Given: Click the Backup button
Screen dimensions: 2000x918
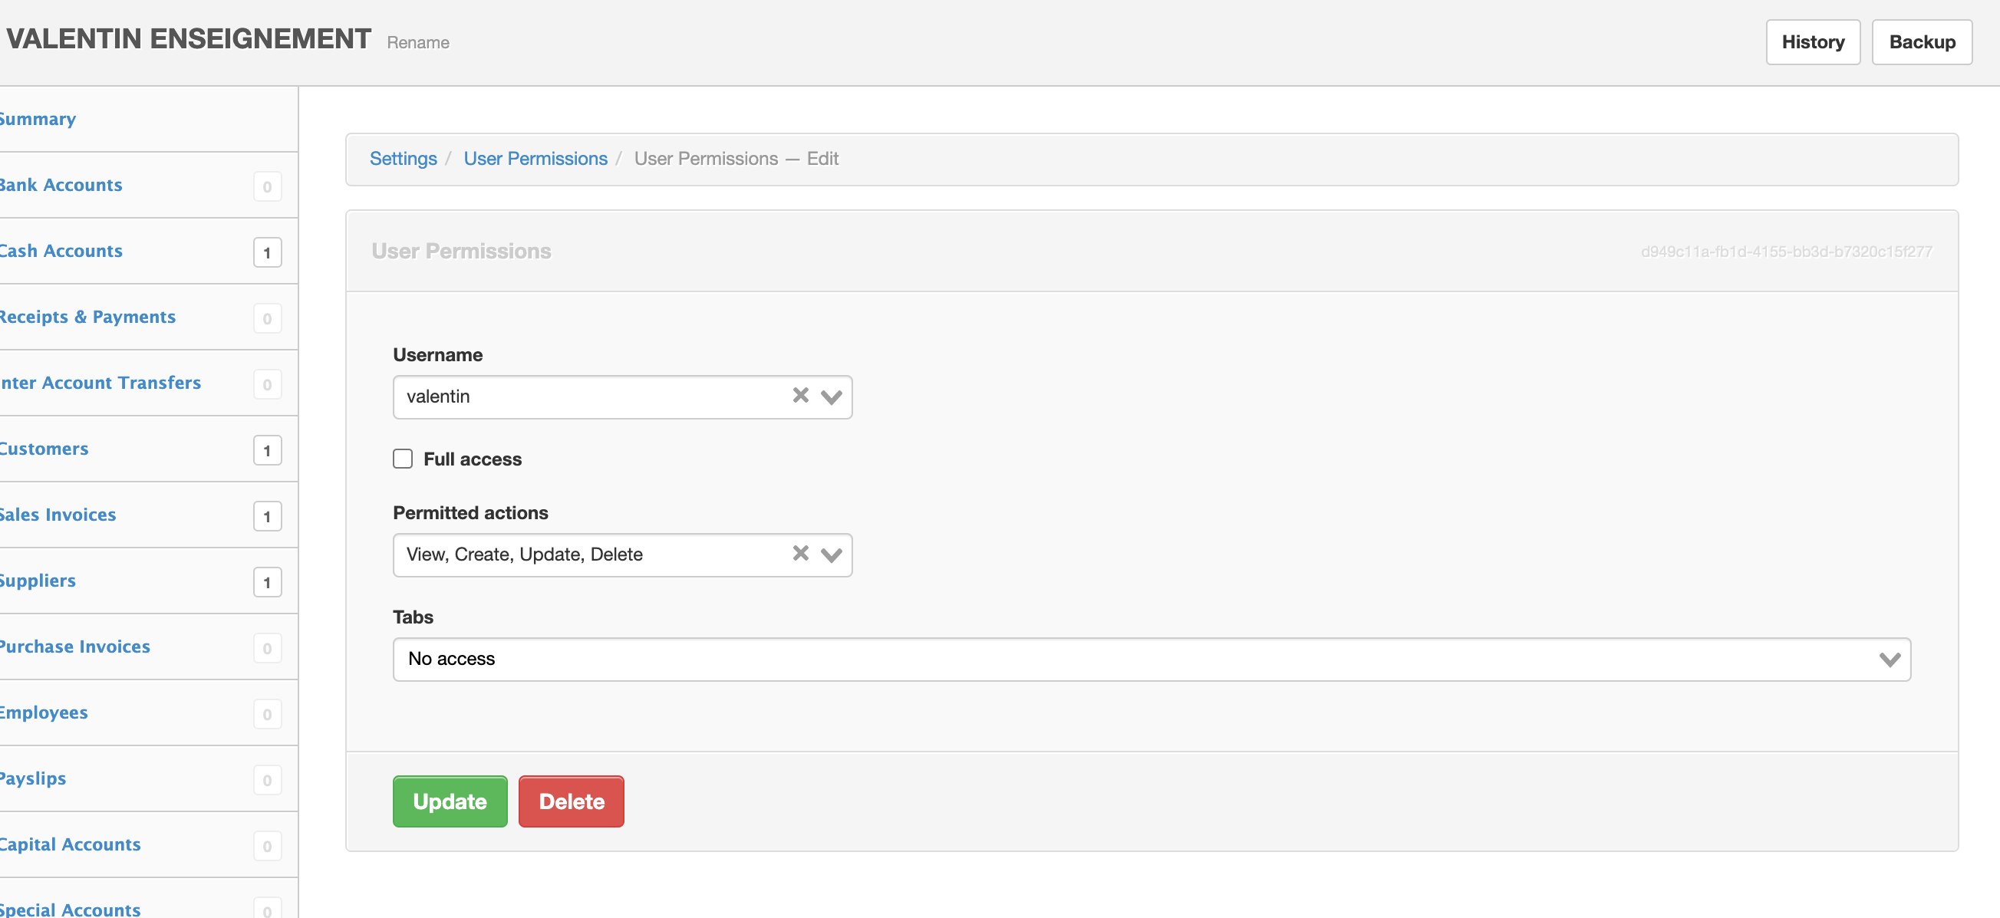Looking at the screenshot, I should click(1922, 42).
